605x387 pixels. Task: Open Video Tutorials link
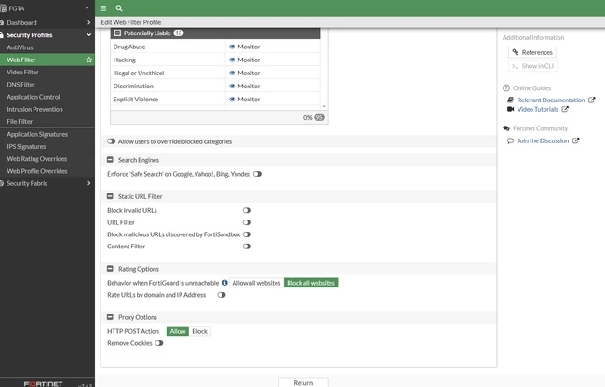(x=537, y=109)
